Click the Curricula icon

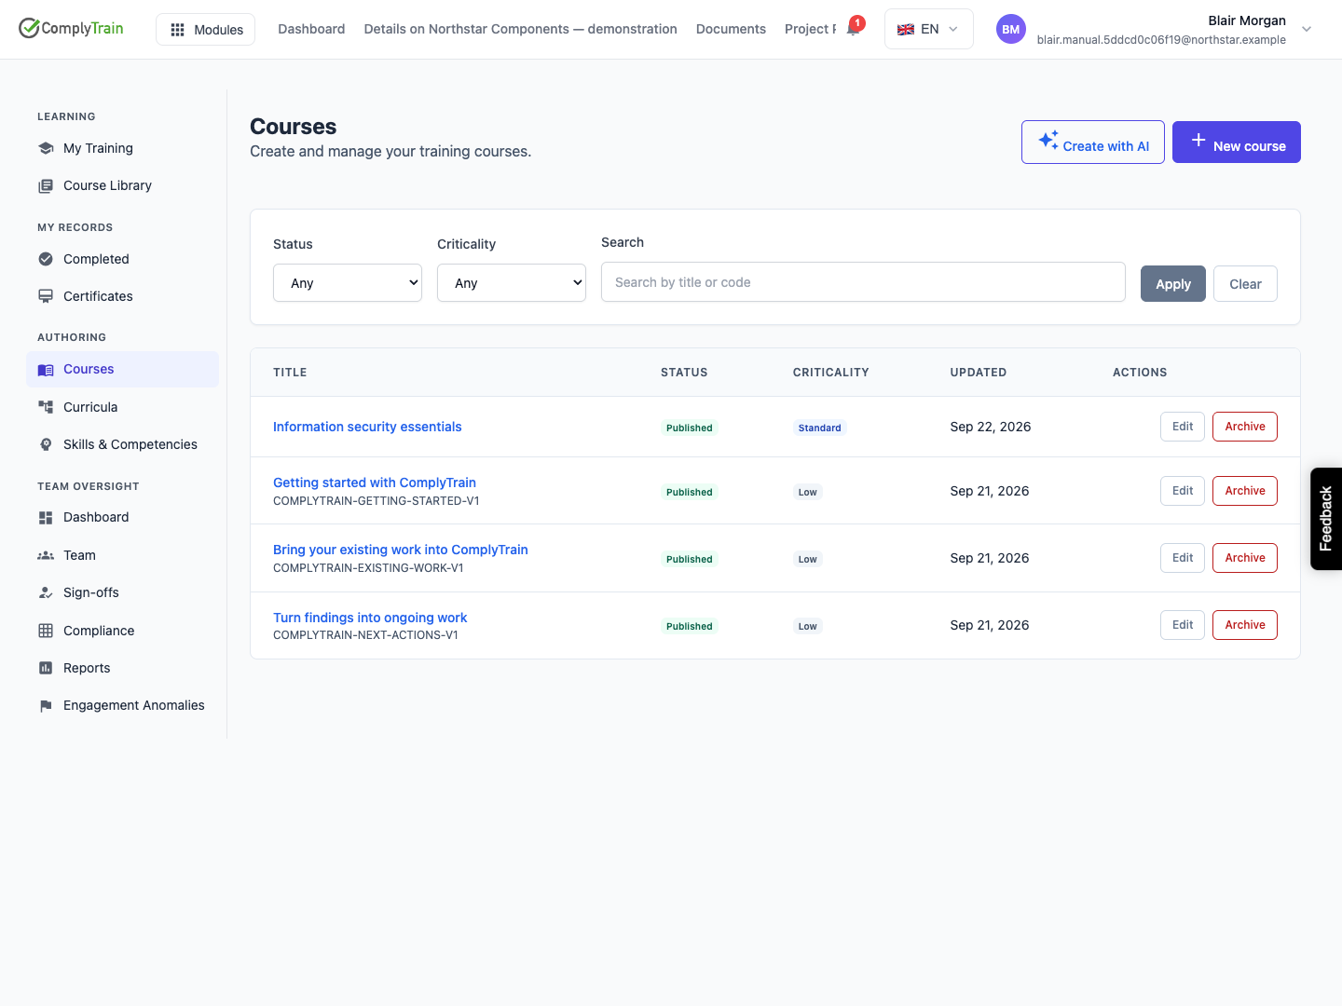[46, 407]
